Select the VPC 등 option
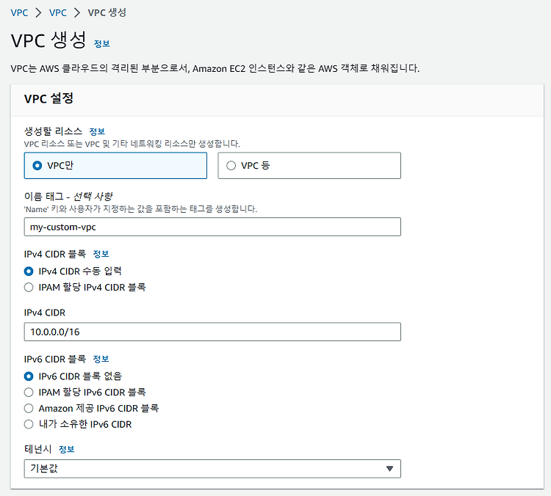Image resolution: width=551 pixels, height=496 pixels. click(x=309, y=165)
